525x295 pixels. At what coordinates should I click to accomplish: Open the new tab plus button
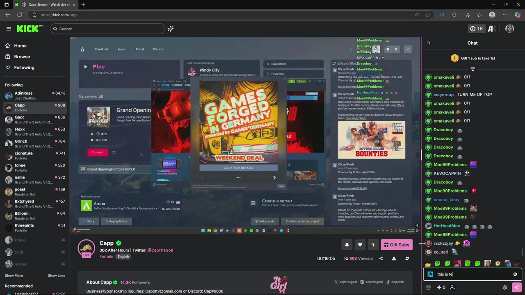point(83,5)
